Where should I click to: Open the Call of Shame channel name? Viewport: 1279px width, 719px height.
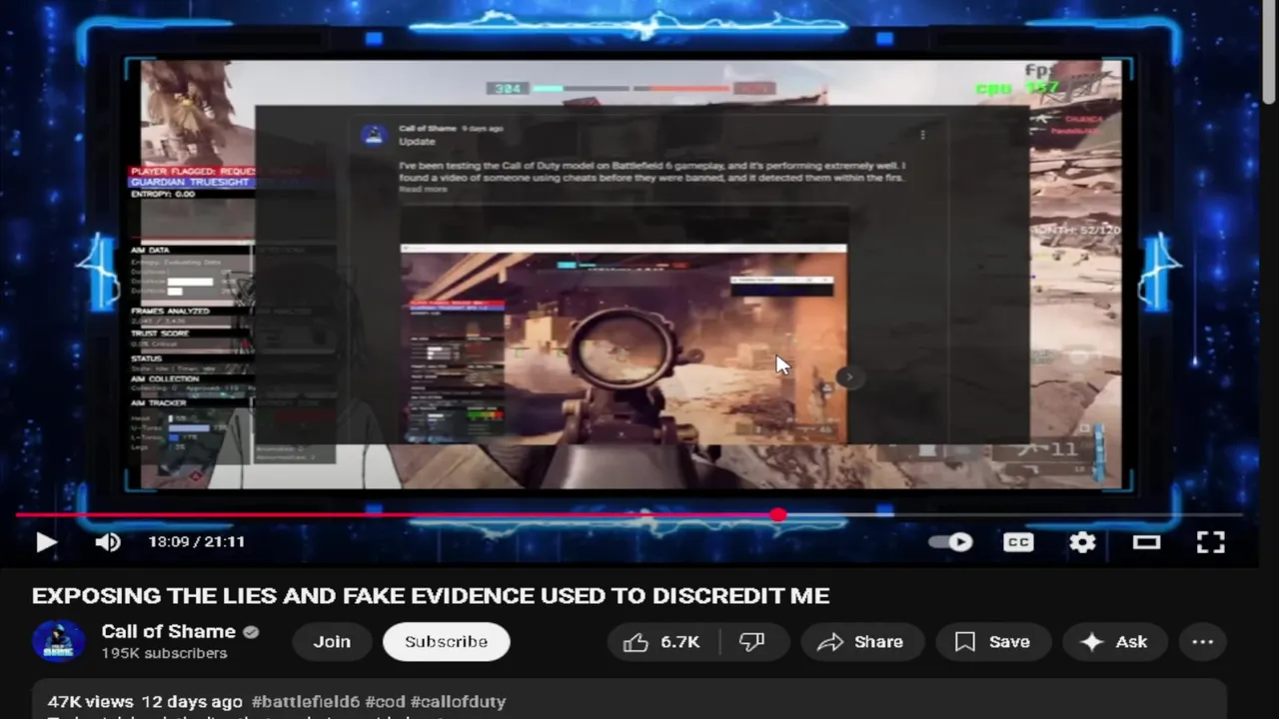click(169, 631)
